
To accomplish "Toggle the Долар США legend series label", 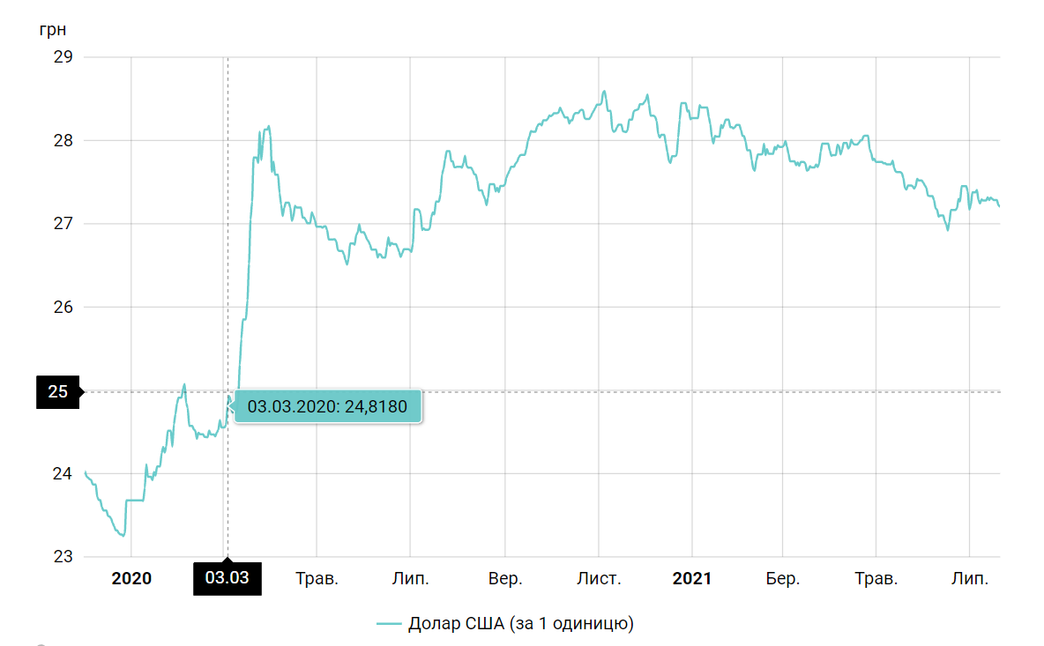I will click(521, 624).
